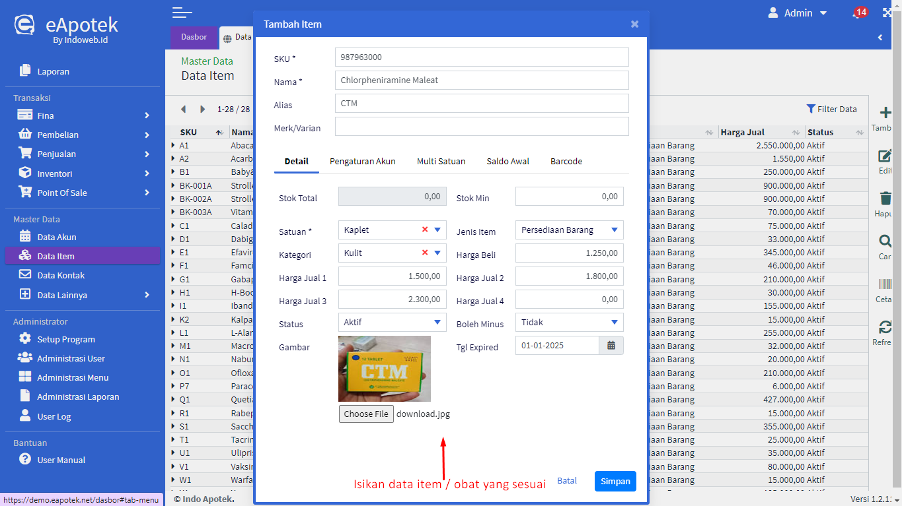Switch to the Pengaturan Akun tab
Viewport: 902px width, 506px height.
(x=362, y=161)
